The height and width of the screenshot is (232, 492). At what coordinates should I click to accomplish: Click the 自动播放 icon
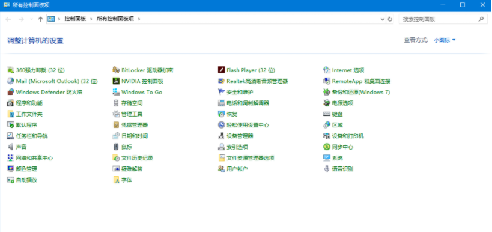(11, 180)
